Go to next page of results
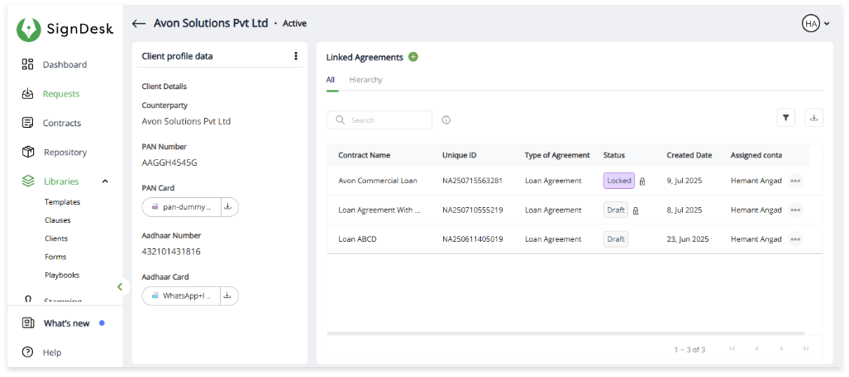Screen dimensions: 849x377 (x=781, y=349)
